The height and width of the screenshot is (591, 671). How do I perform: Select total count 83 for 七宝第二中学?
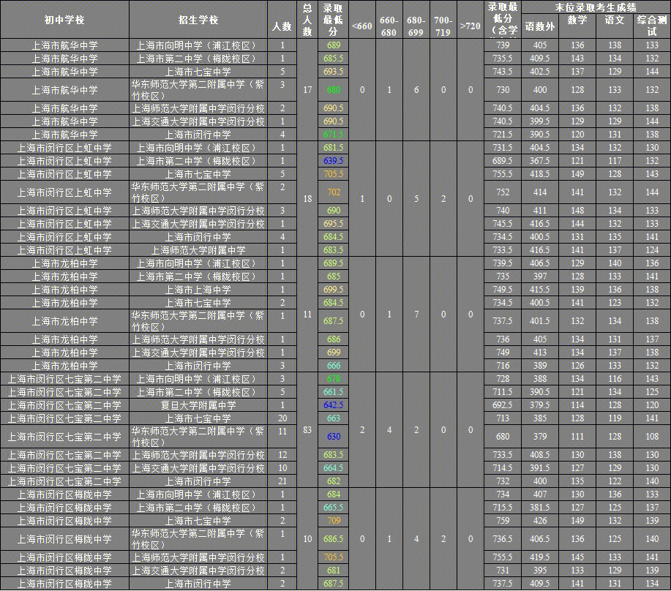[x=307, y=430]
